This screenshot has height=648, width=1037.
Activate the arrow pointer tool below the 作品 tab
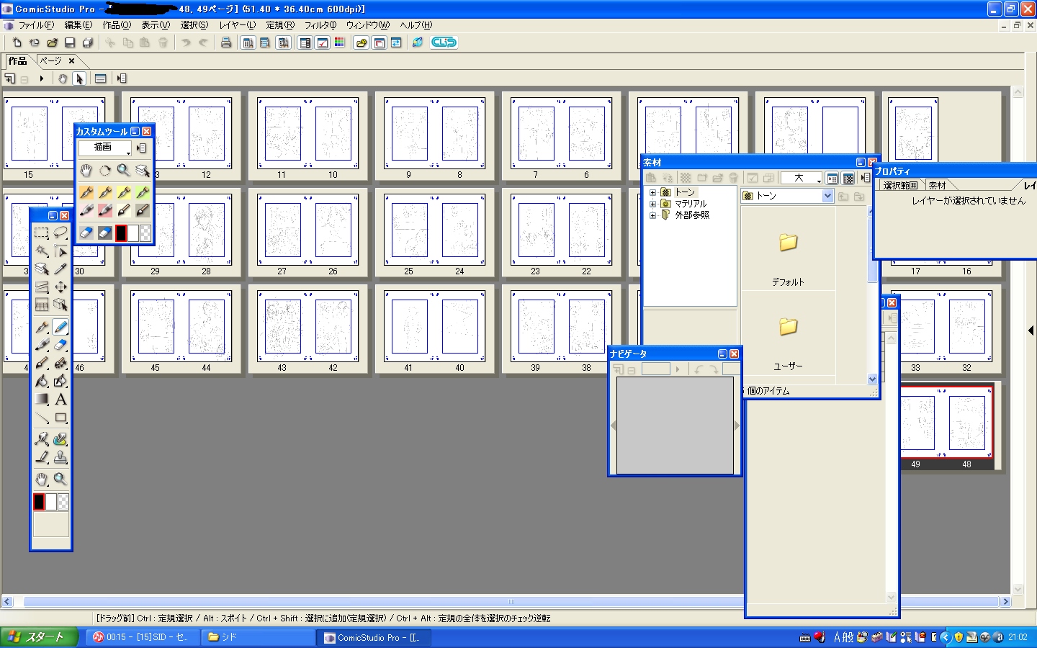tap(79, 78)
